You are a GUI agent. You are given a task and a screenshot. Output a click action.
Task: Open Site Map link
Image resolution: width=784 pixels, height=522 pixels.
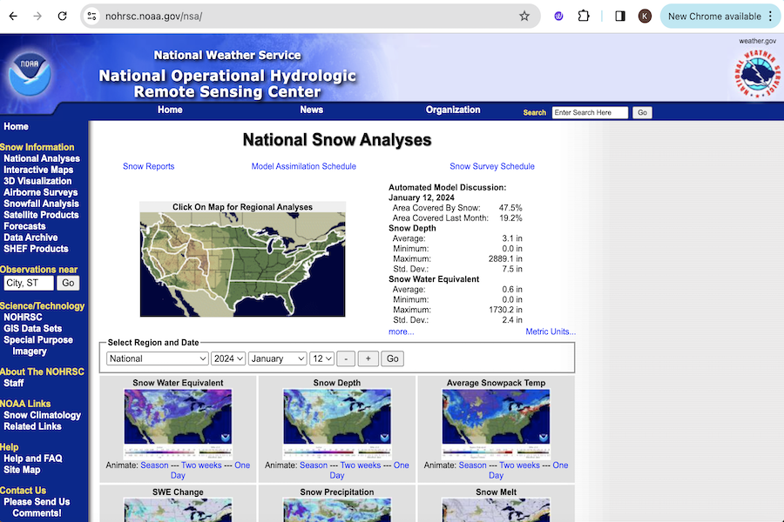click(x=22, y=470)
